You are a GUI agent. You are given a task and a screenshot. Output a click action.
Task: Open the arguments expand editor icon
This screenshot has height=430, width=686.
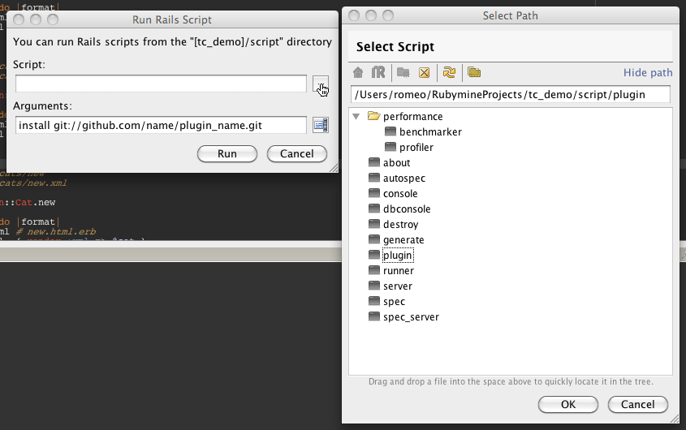pyautogui.click(x=321, y=125)
